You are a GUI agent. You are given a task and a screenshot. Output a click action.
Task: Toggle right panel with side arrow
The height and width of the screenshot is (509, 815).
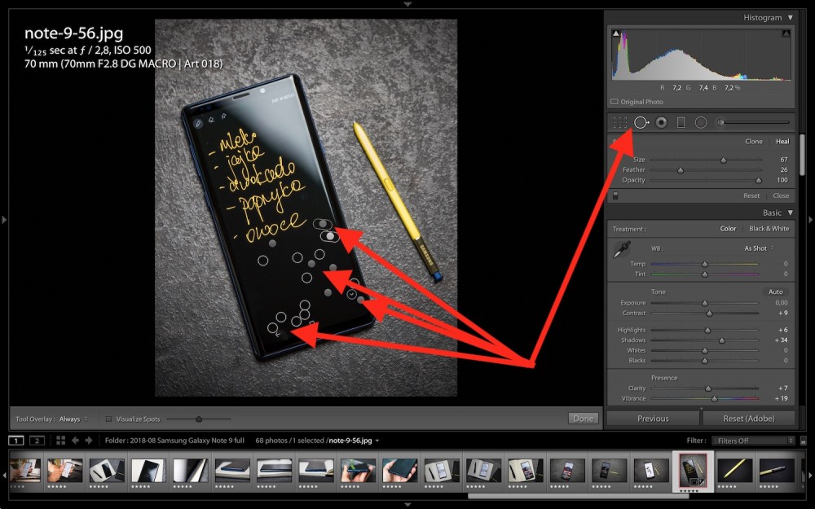[810, 220]
